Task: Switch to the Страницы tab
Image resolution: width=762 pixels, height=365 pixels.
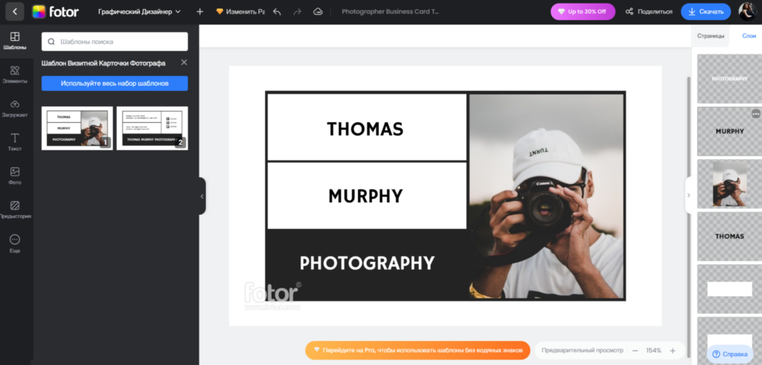Action: [x=711, y=36]
